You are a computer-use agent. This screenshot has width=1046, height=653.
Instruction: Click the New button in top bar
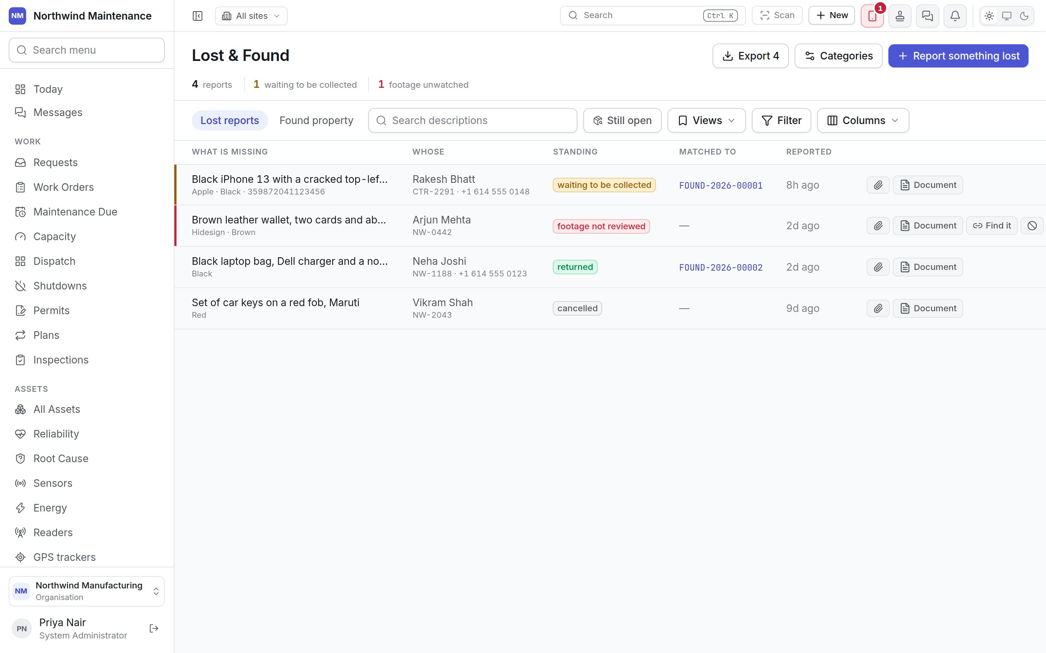click(x=832, y=15)
